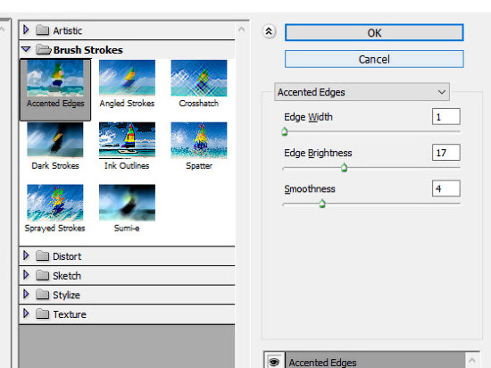Image resolution: width=491 pixels, height=368 pixels.
Task: Open the Accented Edges filter dropdown
Action: click(362, 92)
